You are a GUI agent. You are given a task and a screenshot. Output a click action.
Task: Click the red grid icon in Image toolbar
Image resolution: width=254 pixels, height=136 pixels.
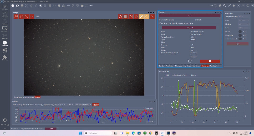pos(126,16)
